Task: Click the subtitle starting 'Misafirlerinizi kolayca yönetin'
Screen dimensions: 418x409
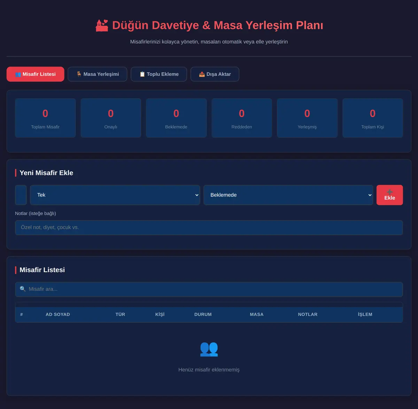Action: pos(209,42)
